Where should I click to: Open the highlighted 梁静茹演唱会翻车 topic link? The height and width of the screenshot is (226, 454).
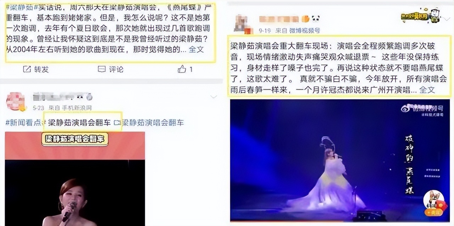pyautogui.click(x=80, y=123)
